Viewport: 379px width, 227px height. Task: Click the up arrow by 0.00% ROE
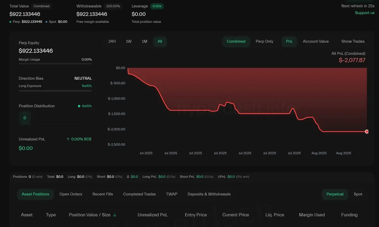68,139
